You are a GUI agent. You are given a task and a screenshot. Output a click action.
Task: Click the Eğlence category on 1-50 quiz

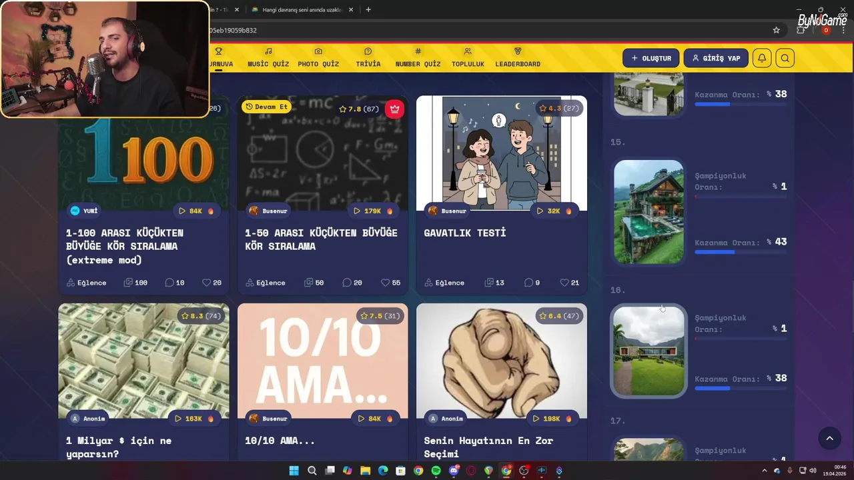(x=266, y=283)
